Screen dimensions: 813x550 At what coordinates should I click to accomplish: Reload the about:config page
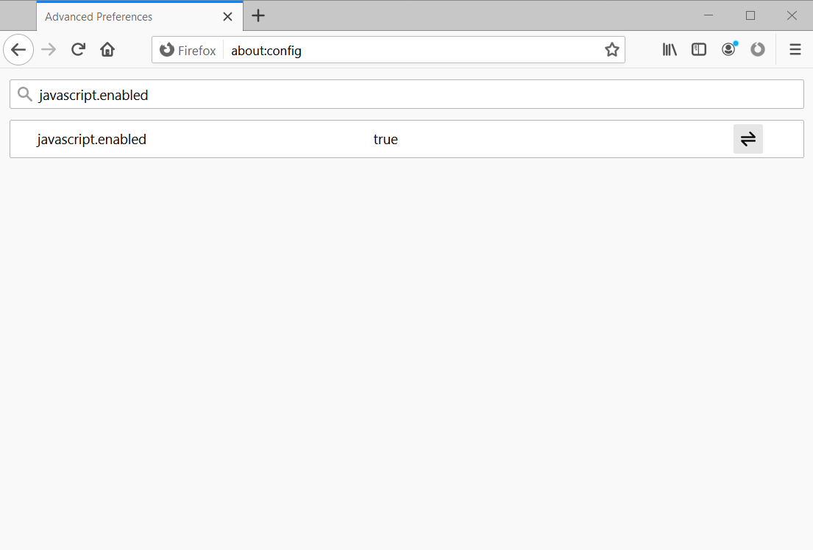pyautogui.click(x=78, y=50)
